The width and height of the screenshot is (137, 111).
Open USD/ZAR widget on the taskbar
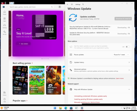click(5, 108)
